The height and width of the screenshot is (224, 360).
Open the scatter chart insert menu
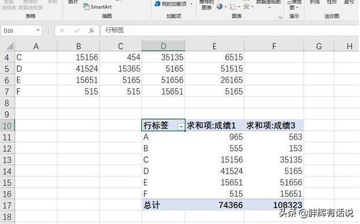point(235,6)
